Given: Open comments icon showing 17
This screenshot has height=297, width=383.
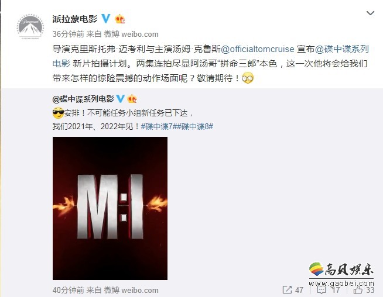Looking at the screenshot, I should pos(321,290).
